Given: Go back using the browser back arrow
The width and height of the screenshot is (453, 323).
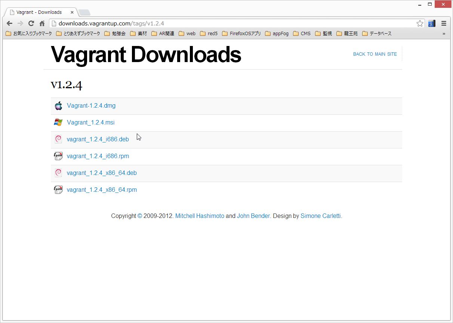Looking at the screenshot, I should [10, 23].
